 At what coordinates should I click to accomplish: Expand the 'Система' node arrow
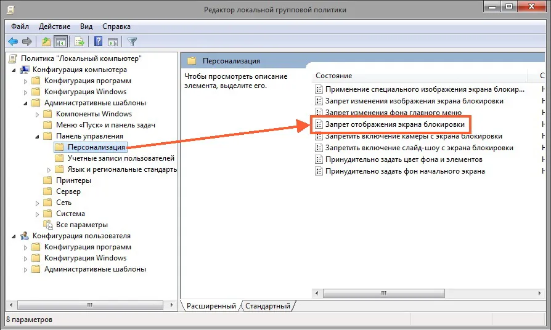coord(37,214)
